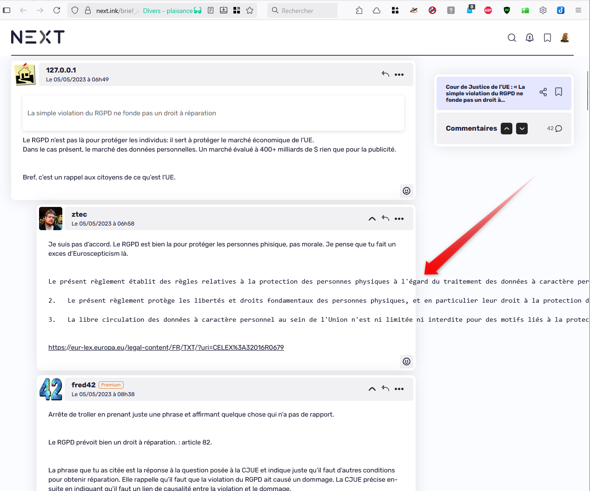Screen dimensions: 590x491
Task: Reply to fred42's comment
Action: point(385,389)
